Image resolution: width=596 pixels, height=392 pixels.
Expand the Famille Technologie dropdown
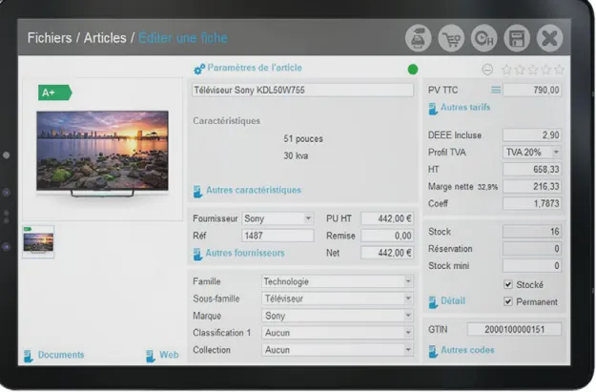tap(408, 281)
